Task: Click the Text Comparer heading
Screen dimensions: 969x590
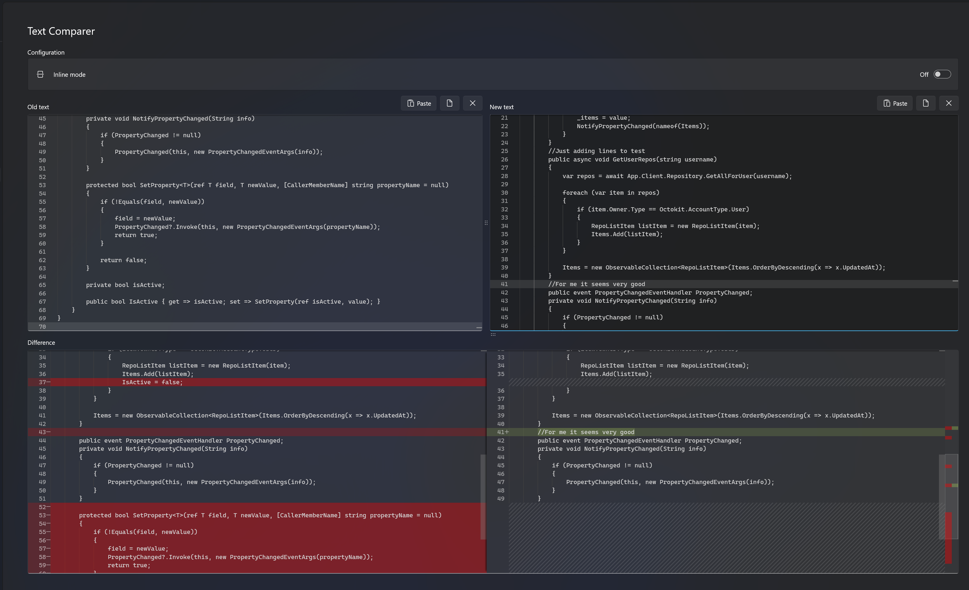Action: (60, 31)
